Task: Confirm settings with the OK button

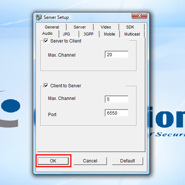Action: tap(53, 161)
